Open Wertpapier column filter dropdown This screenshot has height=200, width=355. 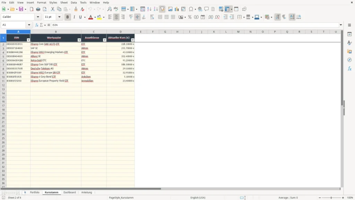coord(79,40)
